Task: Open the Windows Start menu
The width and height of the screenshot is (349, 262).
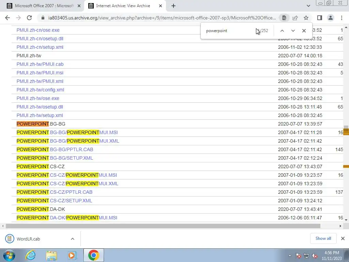Action: (x=9, y=255)
